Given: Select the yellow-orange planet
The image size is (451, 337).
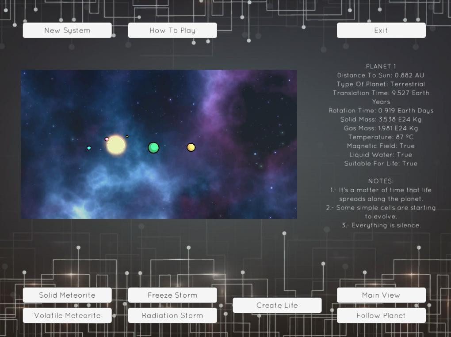Looking at the screenshot, I should [x=191, y=147].
